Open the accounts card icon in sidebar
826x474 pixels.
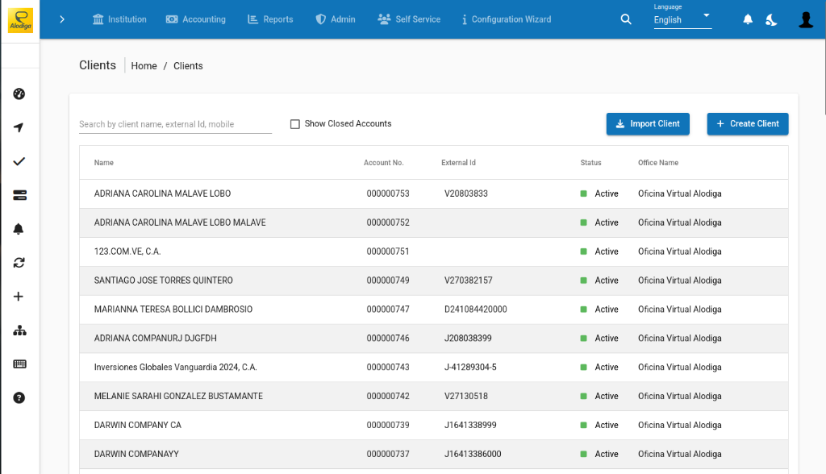(x=19, y=195)
